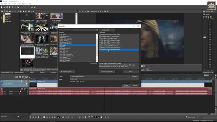Click copy snapshot icon in preview toolbar

105,12
